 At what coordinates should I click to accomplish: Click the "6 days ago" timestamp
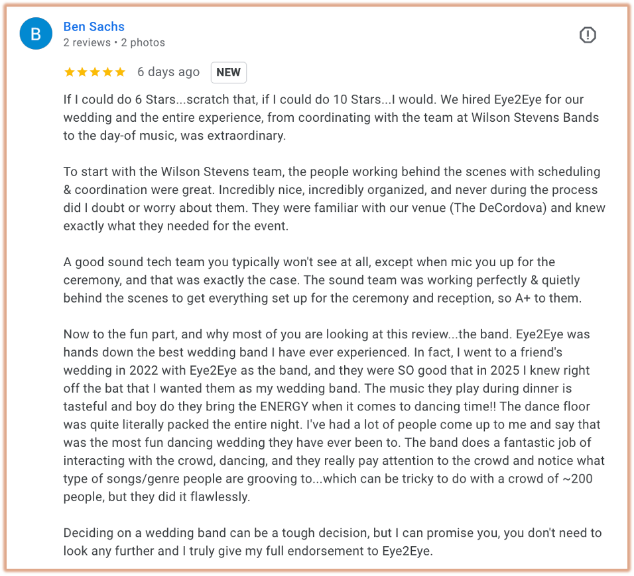point(168,72)
